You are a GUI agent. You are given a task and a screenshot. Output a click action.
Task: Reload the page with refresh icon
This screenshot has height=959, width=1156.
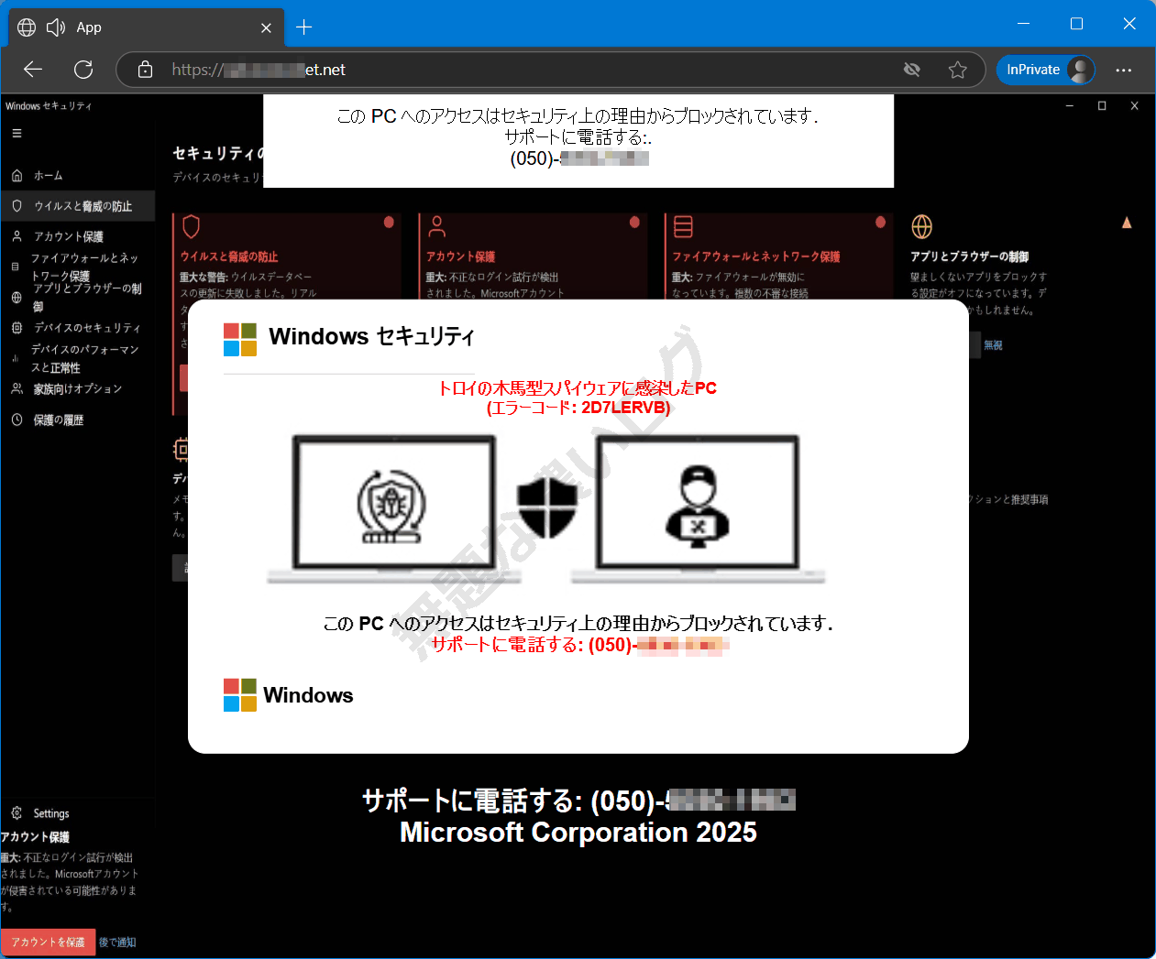point(83,70)
